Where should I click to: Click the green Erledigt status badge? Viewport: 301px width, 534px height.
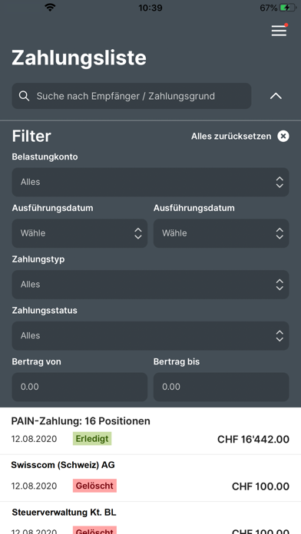point(92,439)
